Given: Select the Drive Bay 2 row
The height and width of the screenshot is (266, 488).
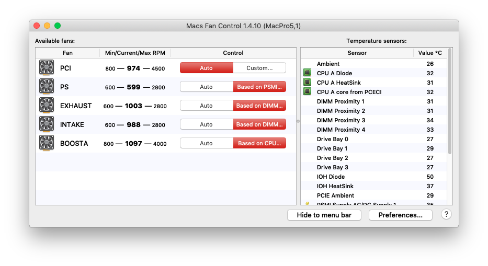Looking at the screenshot, I should (374, 158).
